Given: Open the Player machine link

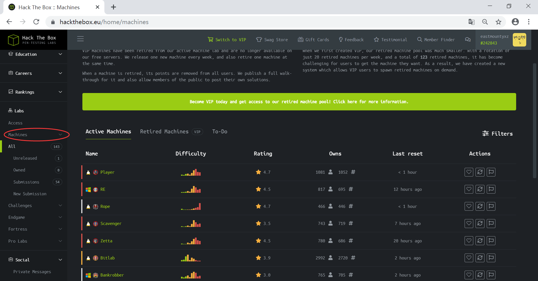Looking at the screenshot, I should pos(107,172).
